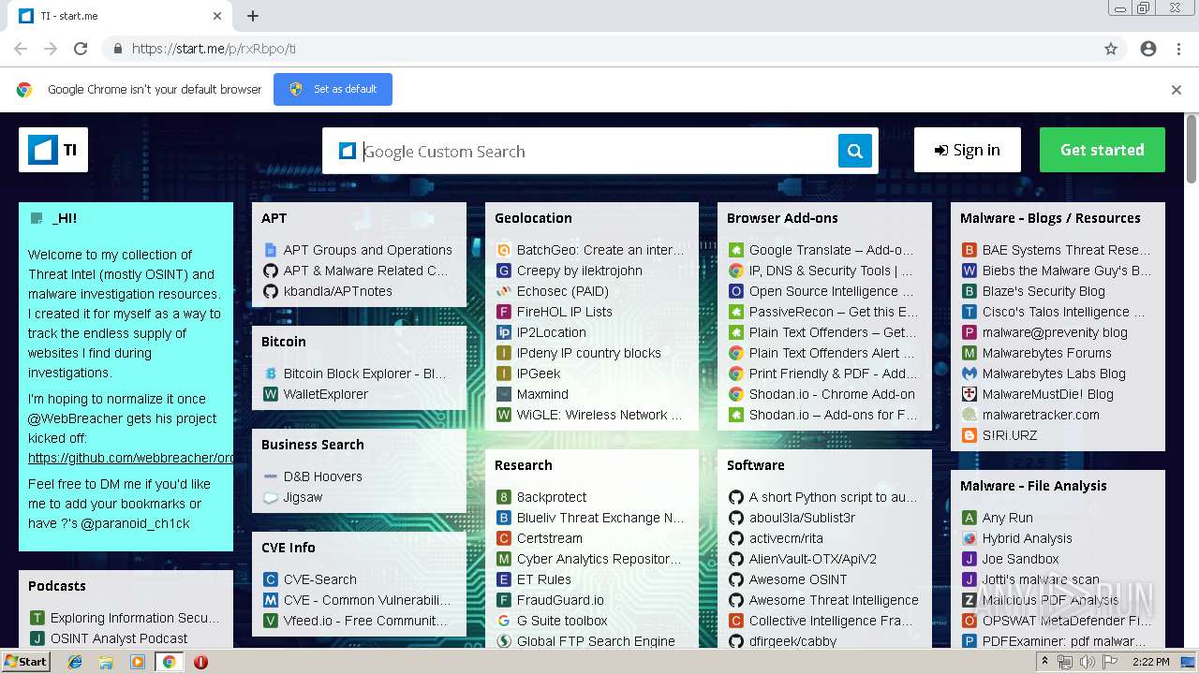Open the Cisco's Talos Intelligence link

pyautogui.click(x=1063, y=312)
